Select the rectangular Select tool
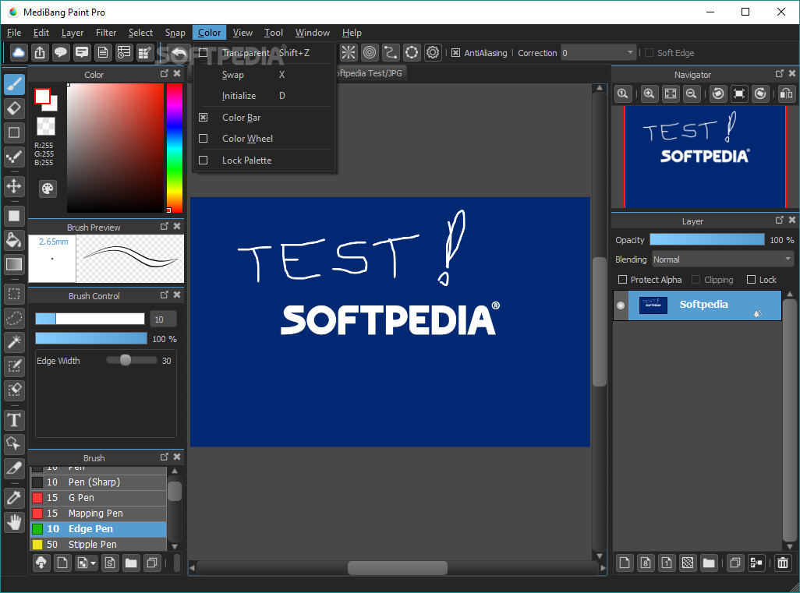This screenshot has width=800, height=593. coord(14,295)
